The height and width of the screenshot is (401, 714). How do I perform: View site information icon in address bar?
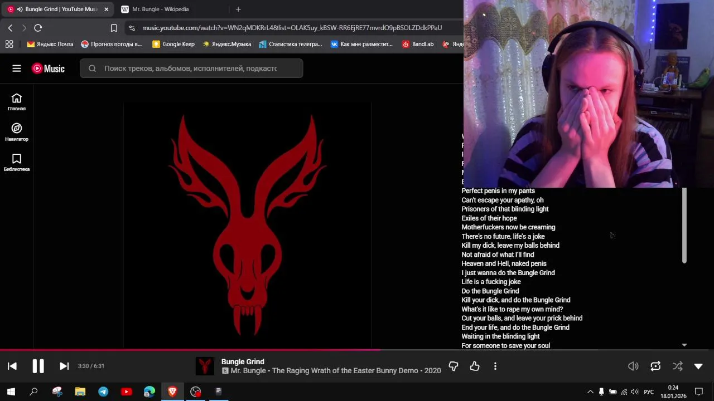click(132, 28)
